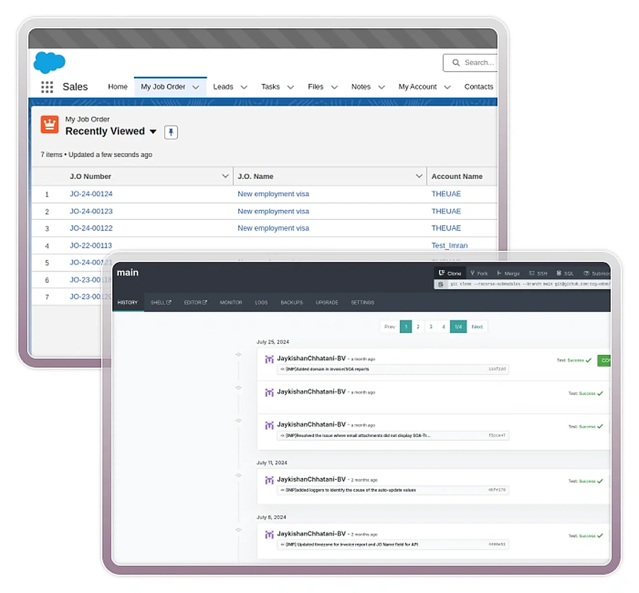The image size is (639, 593).
Task: Expand the Files tab dropdown chevron
Action: (335, 87)
